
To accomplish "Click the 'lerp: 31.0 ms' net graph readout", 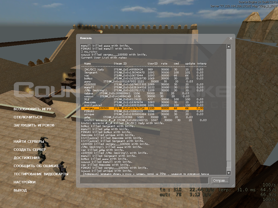I will tap(237, 190).
